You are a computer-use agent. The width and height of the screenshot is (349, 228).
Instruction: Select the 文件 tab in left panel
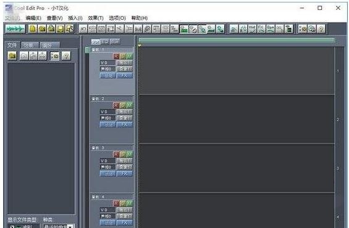point(12,45)
